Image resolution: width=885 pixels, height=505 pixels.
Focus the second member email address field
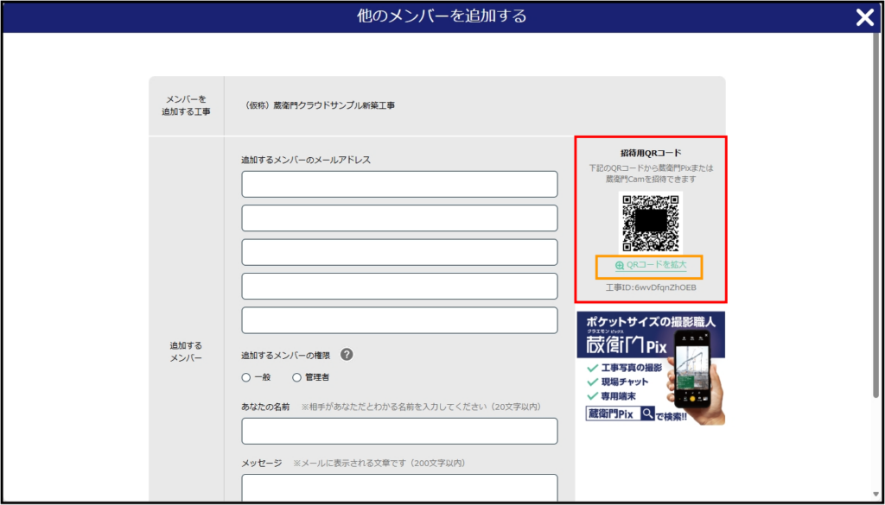[x=399, y=218]
